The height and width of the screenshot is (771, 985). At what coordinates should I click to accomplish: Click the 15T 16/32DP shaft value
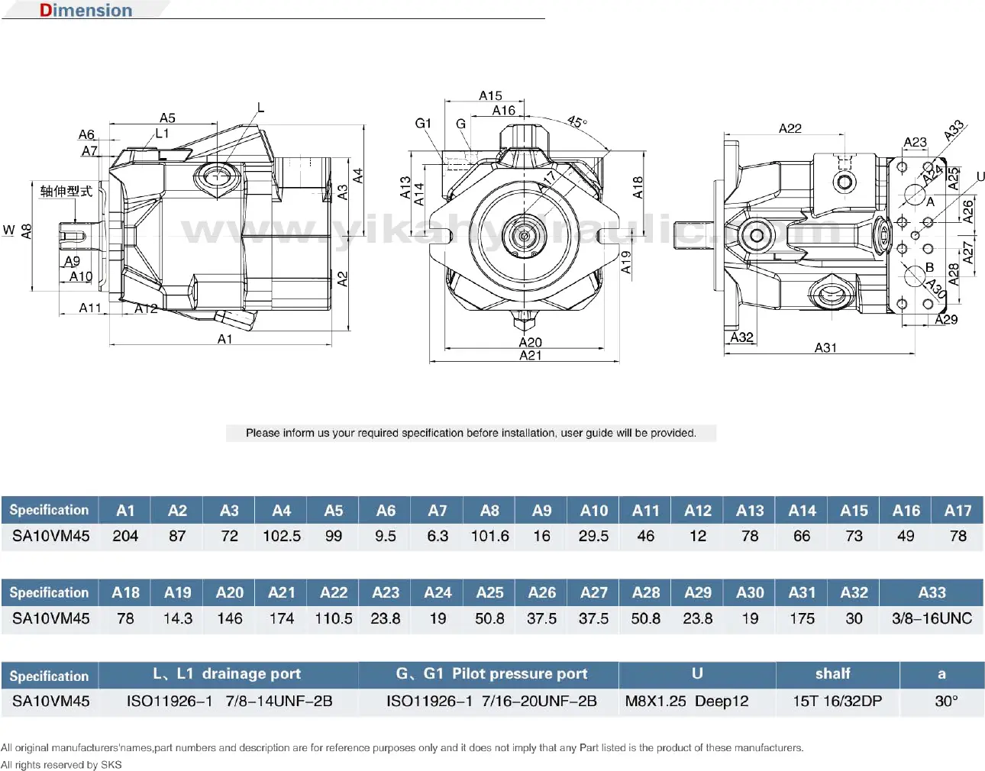[x=837, y=701]
